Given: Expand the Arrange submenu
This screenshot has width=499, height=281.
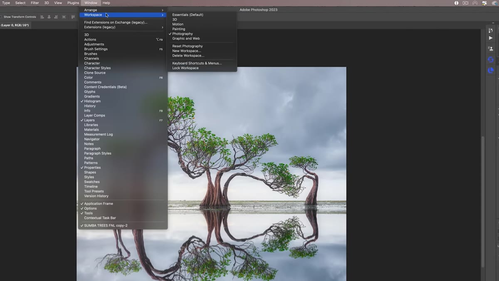Looking at the screenshot, I should [x=123, y=10].
